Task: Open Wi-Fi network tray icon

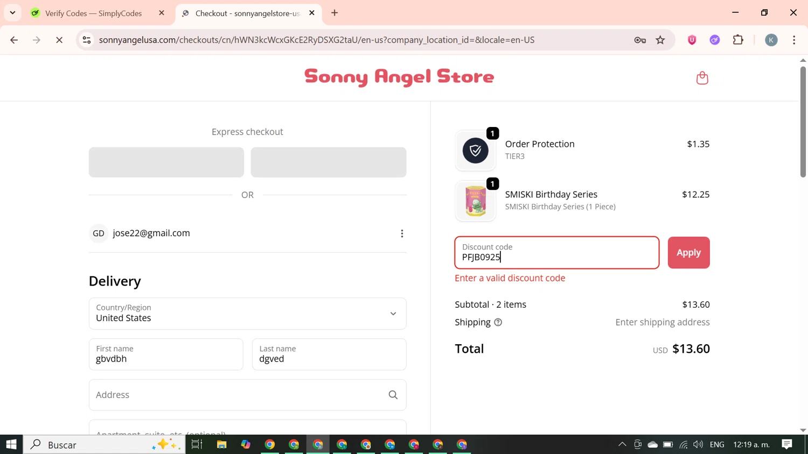Action: [684, 444]
